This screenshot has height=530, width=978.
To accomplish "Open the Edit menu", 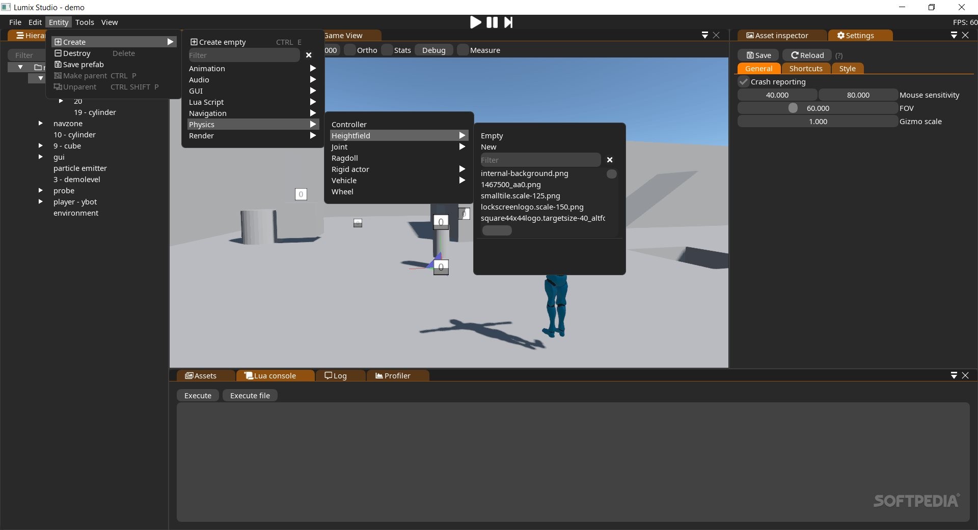I will tap(35, 22).
